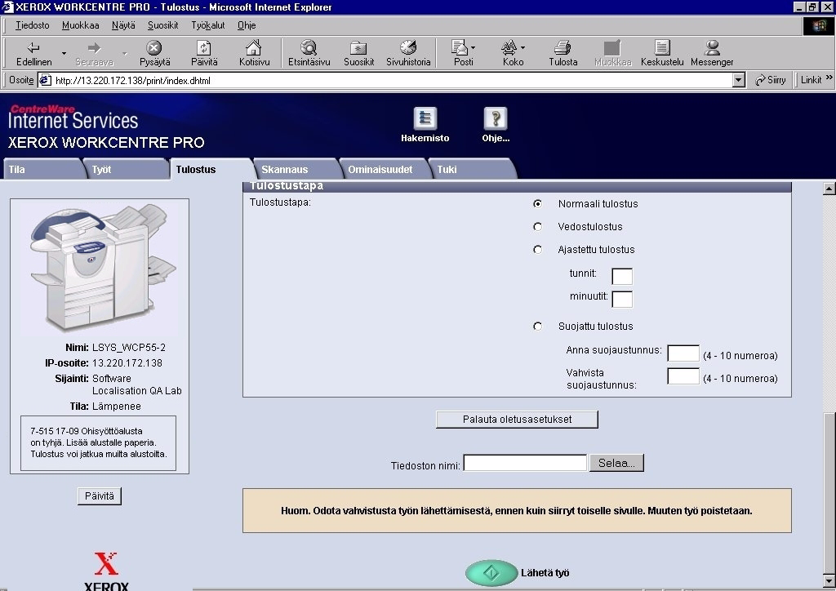Image resolution: width=836 pixels, height=591 pixels.
Task: Click the Windows logo throbber in the menu bar
Action: coord(818,25)
